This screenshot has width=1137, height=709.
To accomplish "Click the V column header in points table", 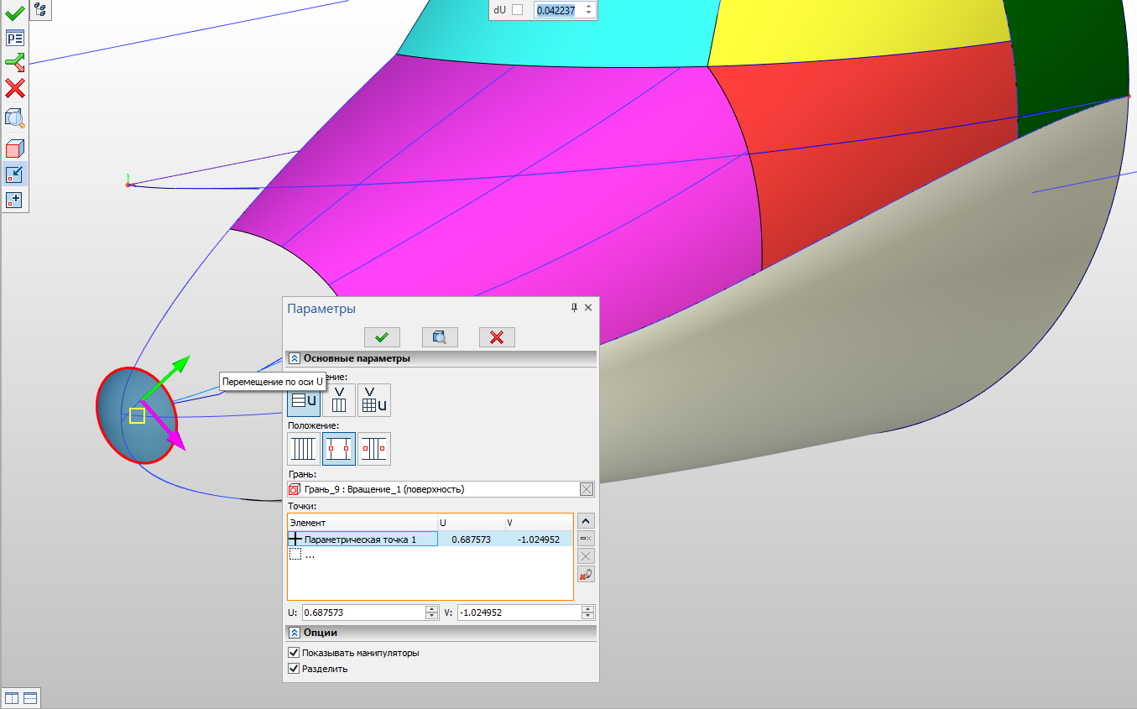I will 539,523.
